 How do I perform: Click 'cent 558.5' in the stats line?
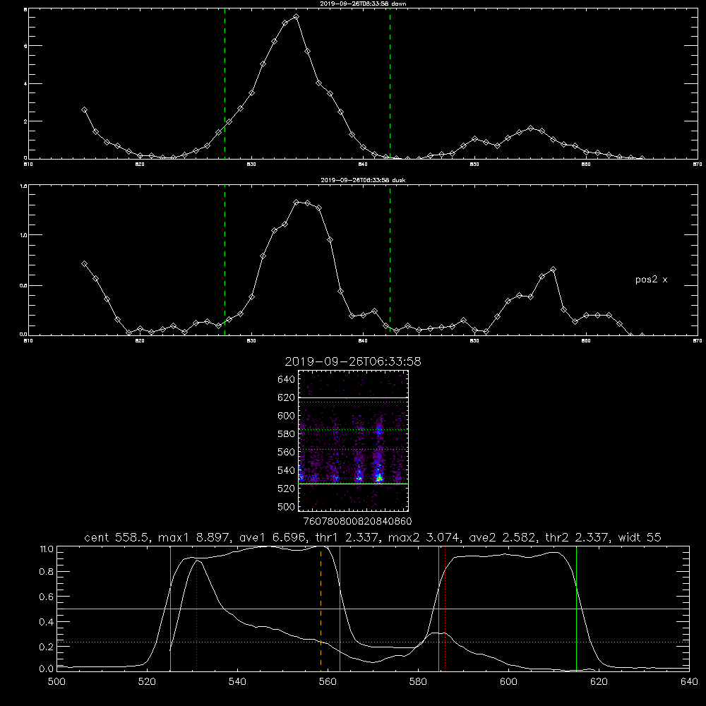point(116,537)
